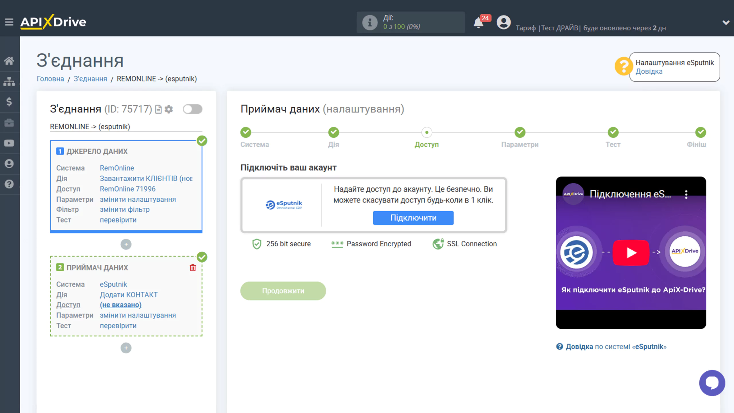Open account icon in sidebar

click(9, 163)
